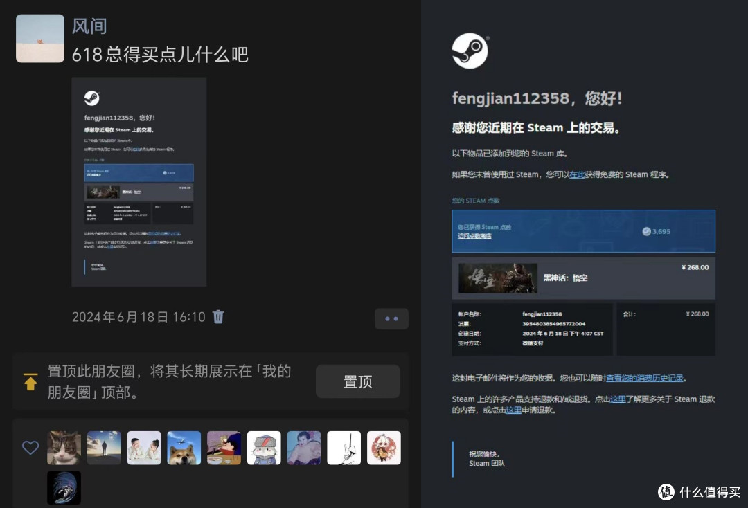
Task: Open the shiba dog avatar in likes
Action: 184,448
